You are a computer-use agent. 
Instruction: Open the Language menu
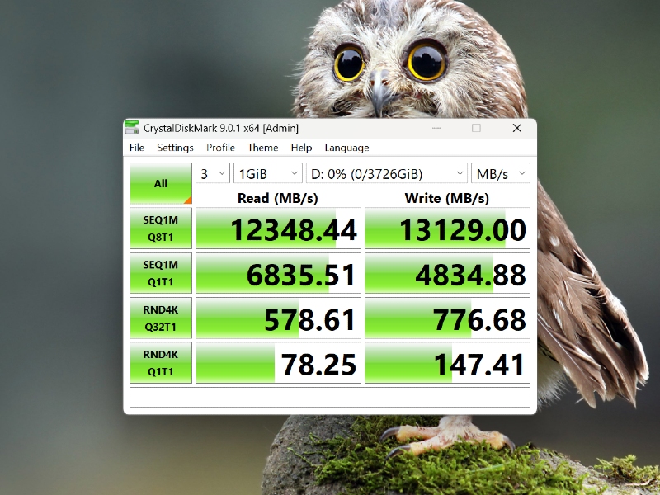(346, 148)
